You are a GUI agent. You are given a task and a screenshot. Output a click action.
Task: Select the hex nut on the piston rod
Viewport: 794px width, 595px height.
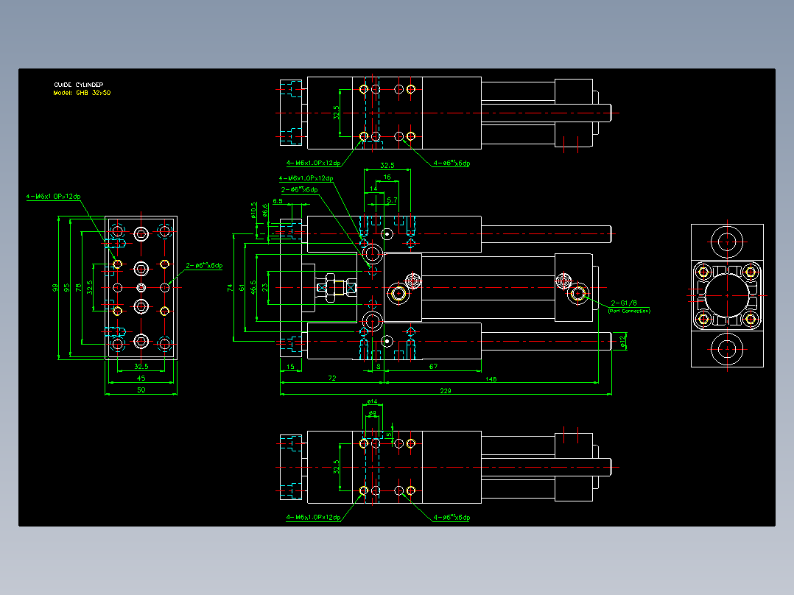pos(330,288)
